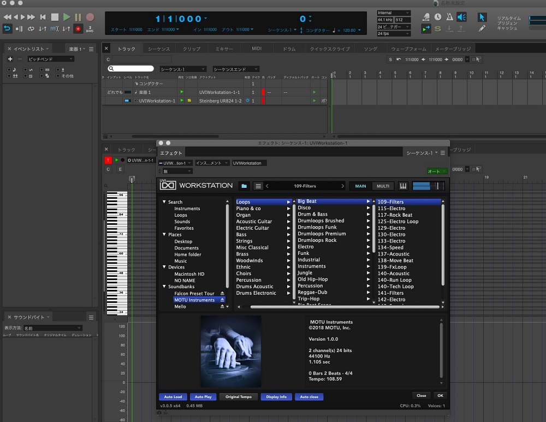Select the Pointer arrow tool
This screenshot has width=546, height=422.
tap(482, 17)
